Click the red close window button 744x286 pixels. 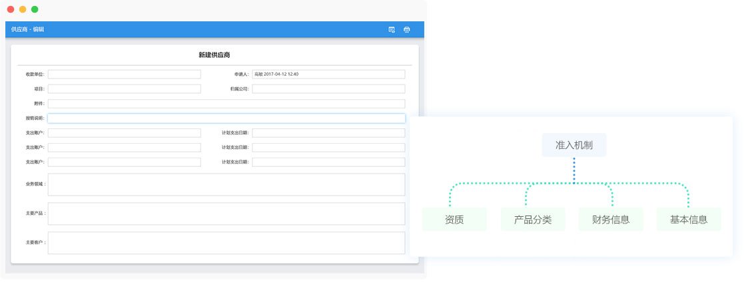11,9
